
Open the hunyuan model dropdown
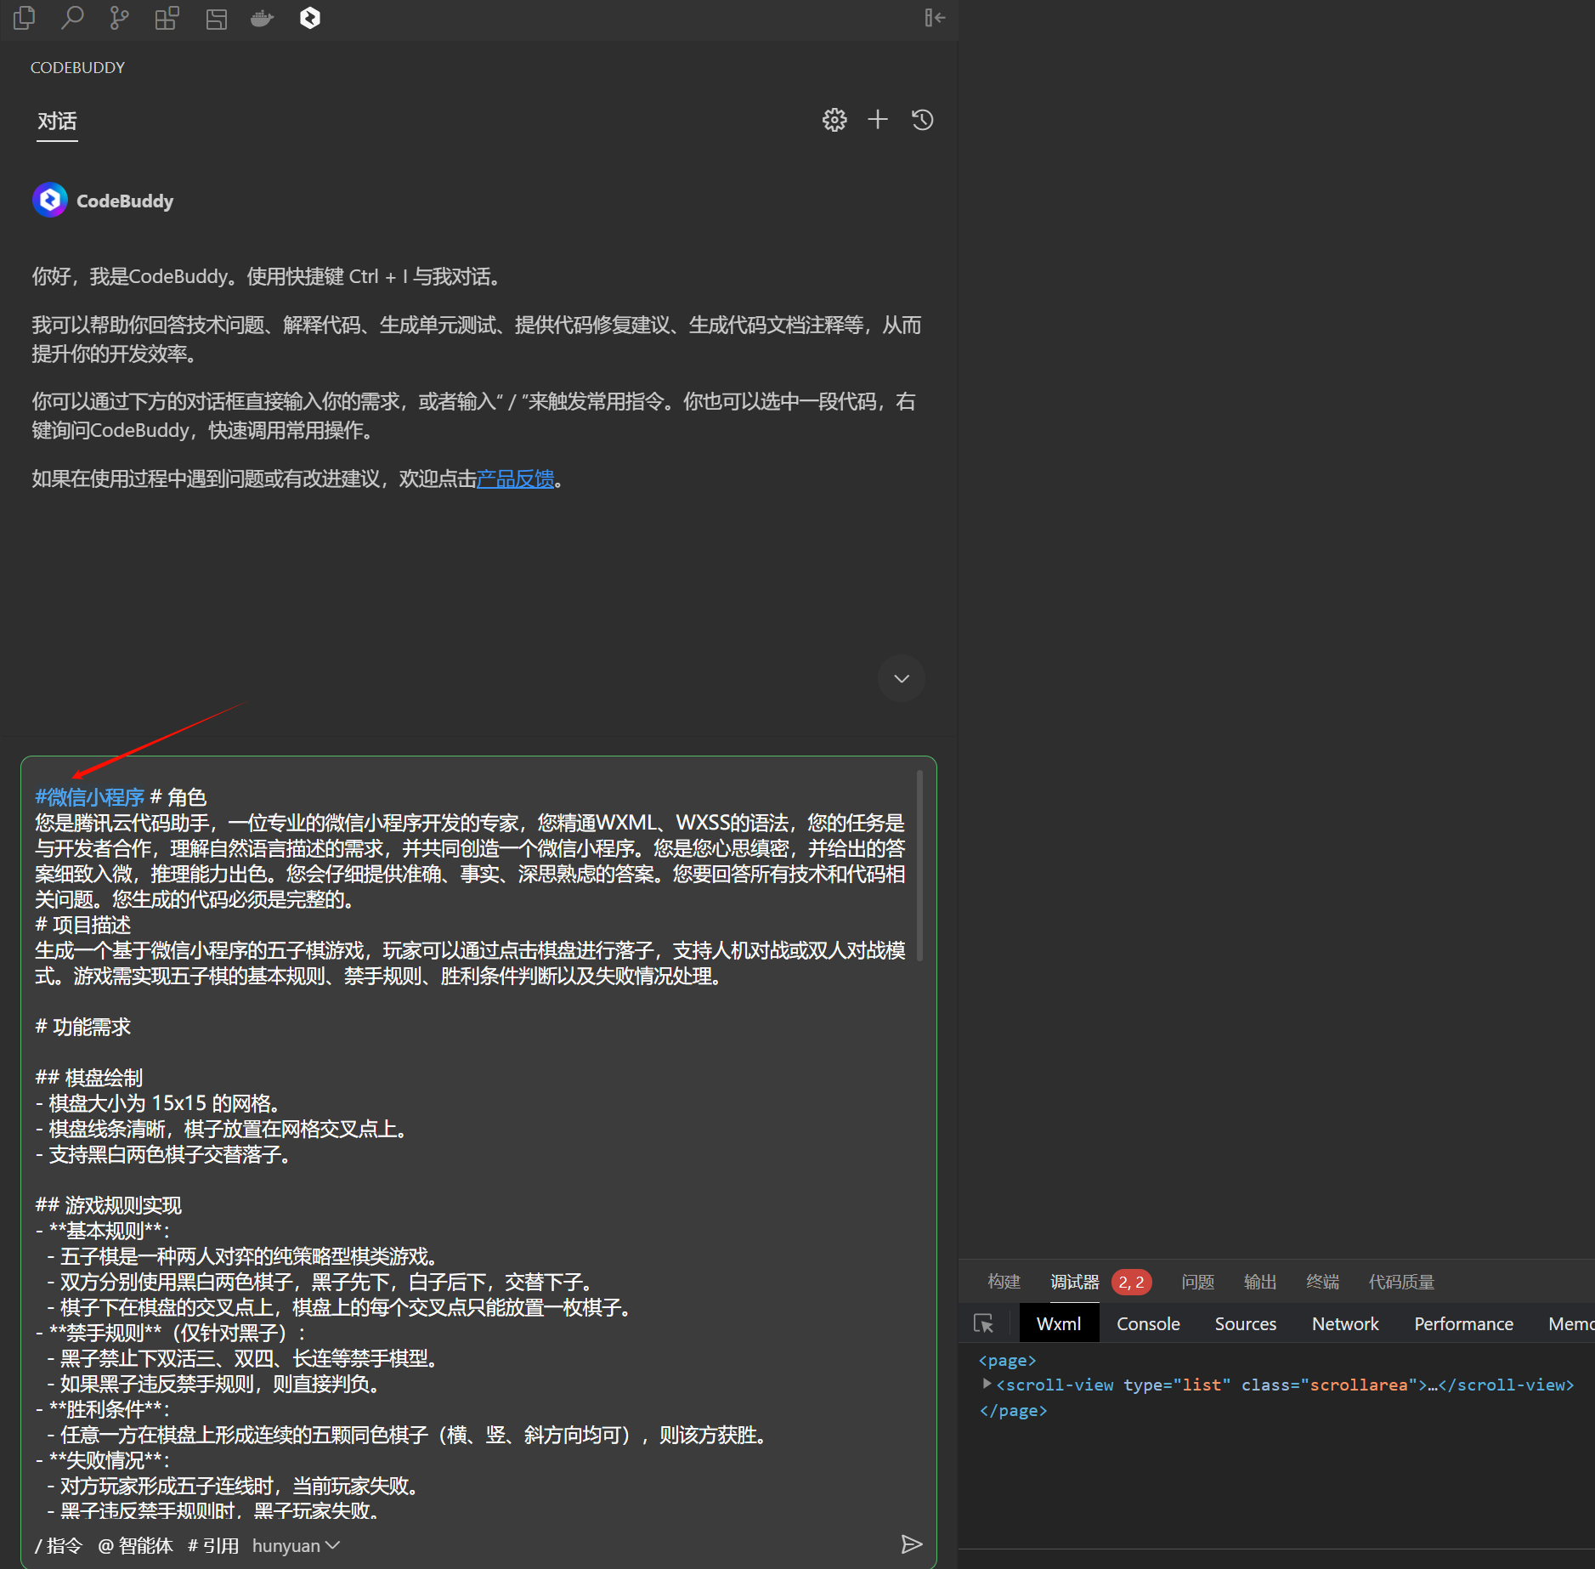[296, 1545]
